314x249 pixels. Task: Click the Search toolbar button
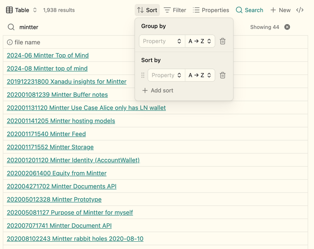(x=250, y=10)
